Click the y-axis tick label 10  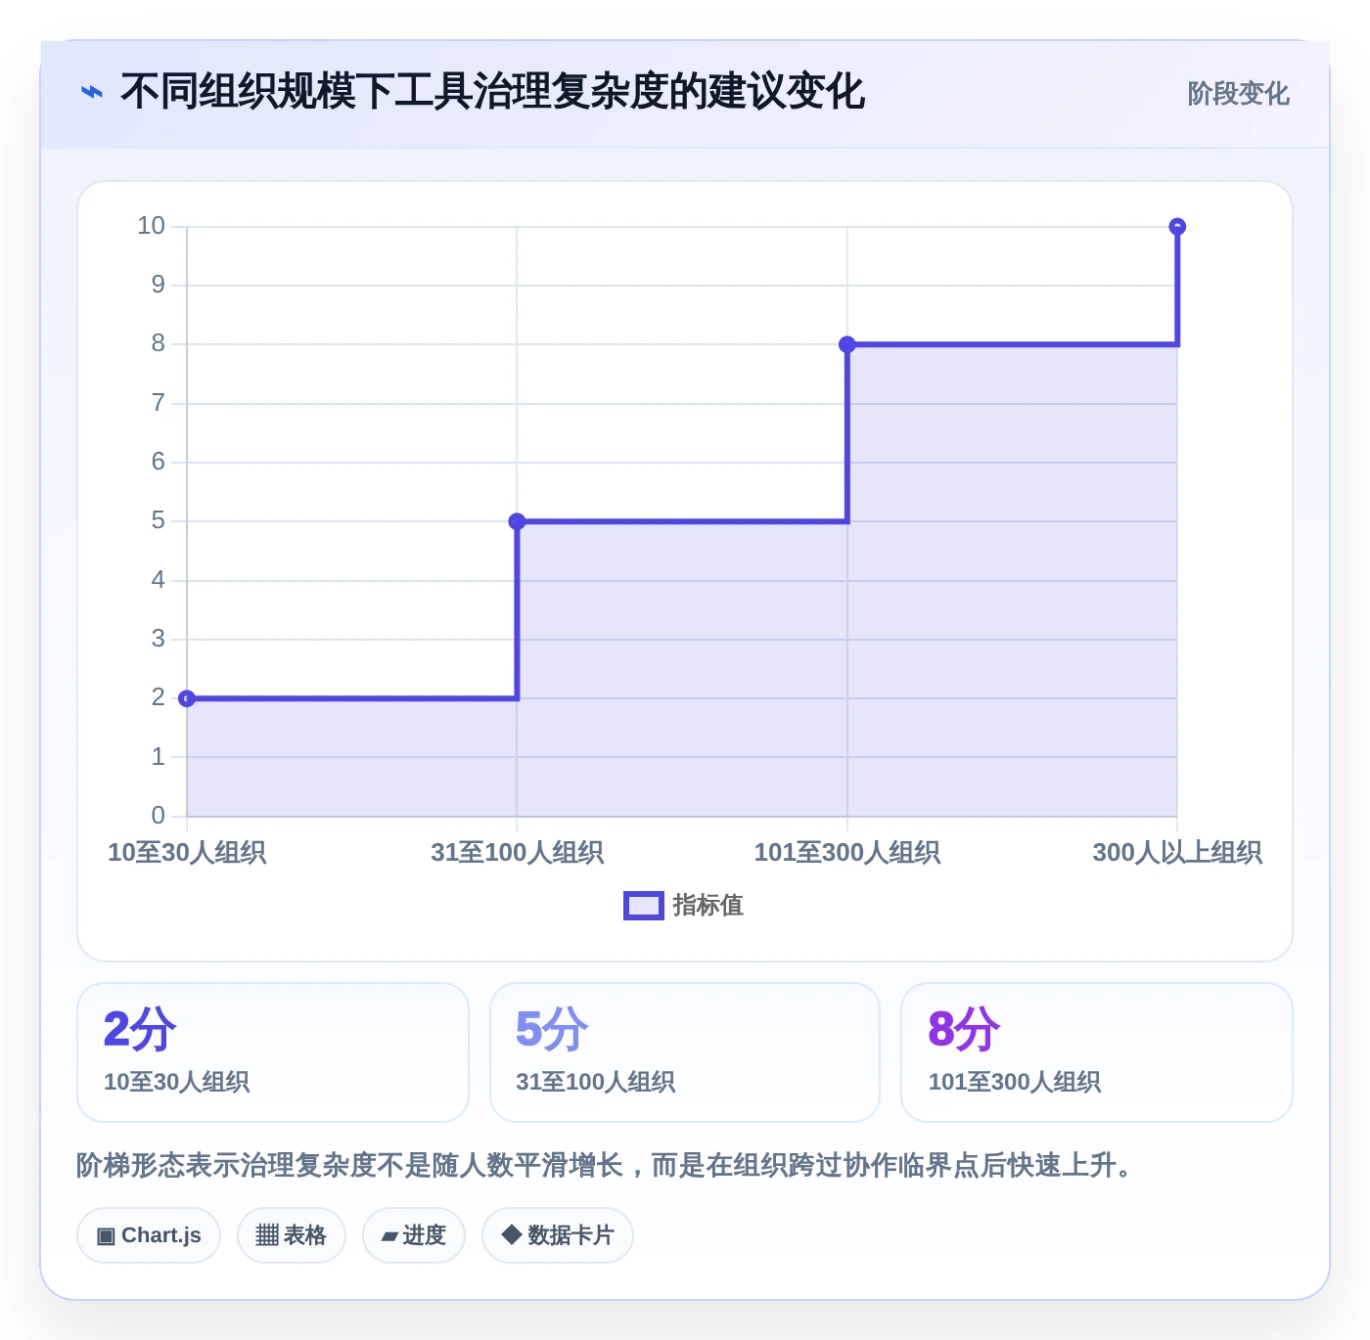click(x=151, y=226)
